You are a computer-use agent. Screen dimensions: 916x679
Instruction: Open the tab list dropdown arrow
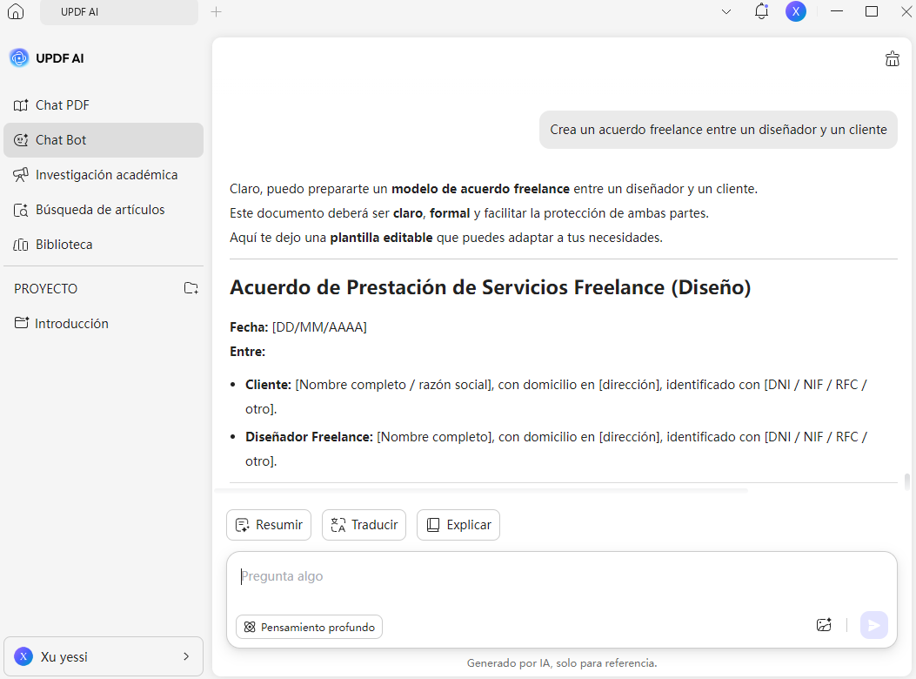coord(726,11)
